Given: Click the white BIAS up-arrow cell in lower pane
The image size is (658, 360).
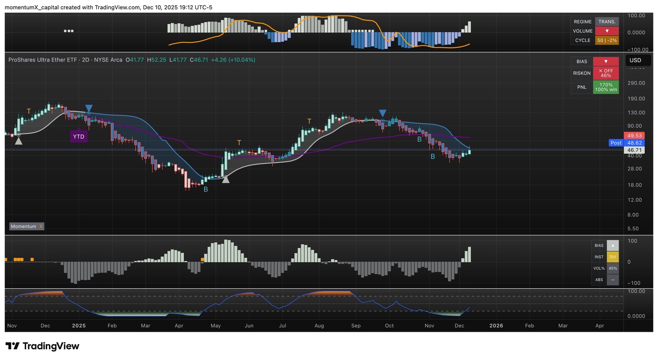Looking at the screenshot, I should point(612,246).
